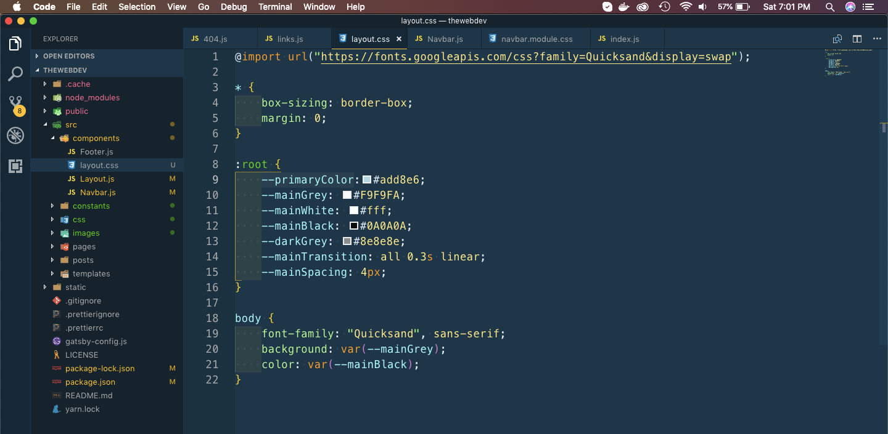
Task: Click the open changes icon in editor toolbar
Action: [x=837, y=39]
